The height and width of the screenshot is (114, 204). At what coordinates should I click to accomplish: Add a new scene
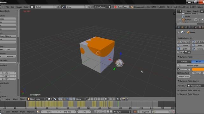(86, 7)
